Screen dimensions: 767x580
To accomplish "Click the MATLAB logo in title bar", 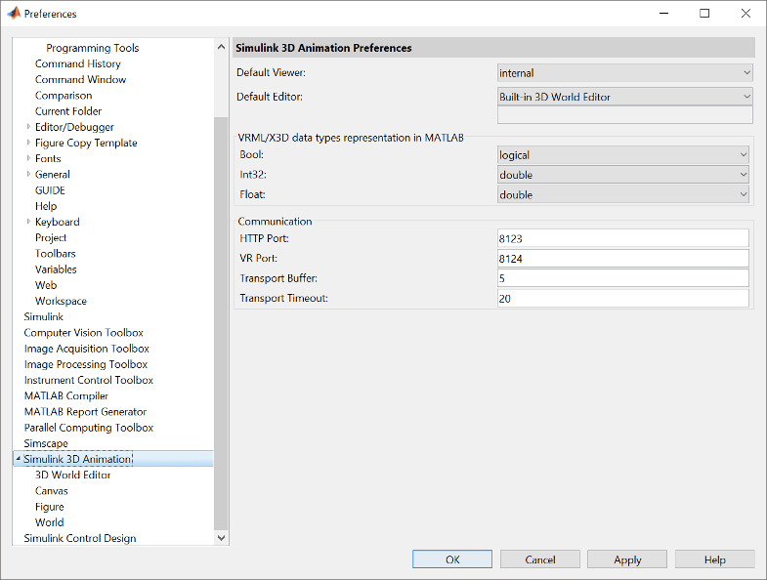I will click(14, 14).
